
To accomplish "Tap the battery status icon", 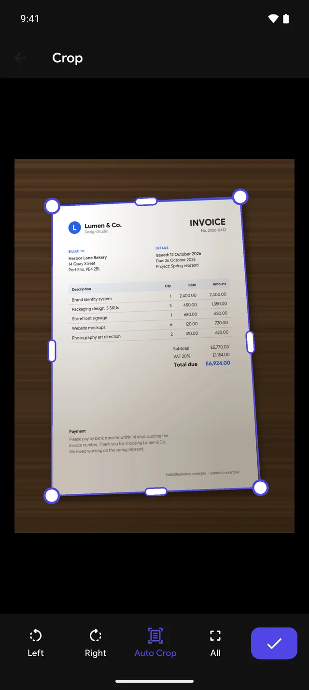I will click(286, 19).
